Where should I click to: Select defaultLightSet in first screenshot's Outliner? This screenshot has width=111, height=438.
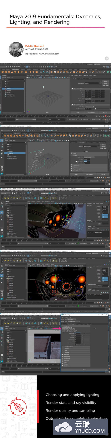(10, 94)
